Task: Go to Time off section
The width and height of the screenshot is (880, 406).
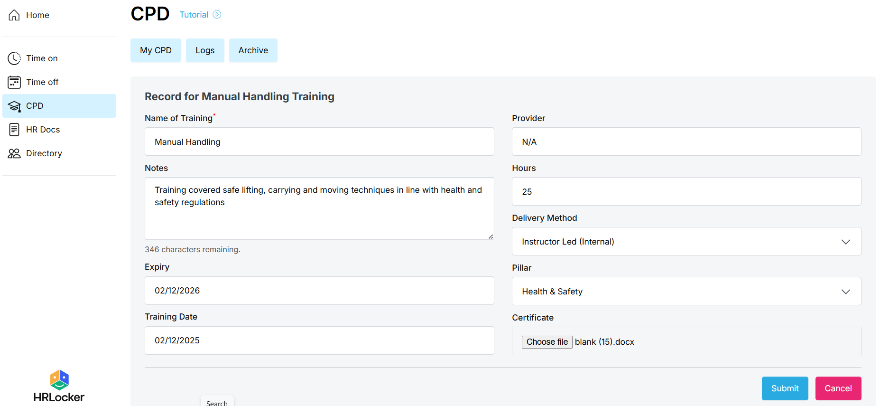Action: [59, 82]
